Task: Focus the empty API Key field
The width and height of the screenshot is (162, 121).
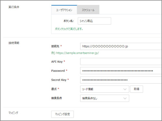Action: (x=121, y=61)
